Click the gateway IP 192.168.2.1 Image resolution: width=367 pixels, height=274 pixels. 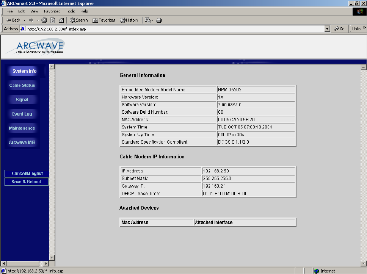point(214,186)
